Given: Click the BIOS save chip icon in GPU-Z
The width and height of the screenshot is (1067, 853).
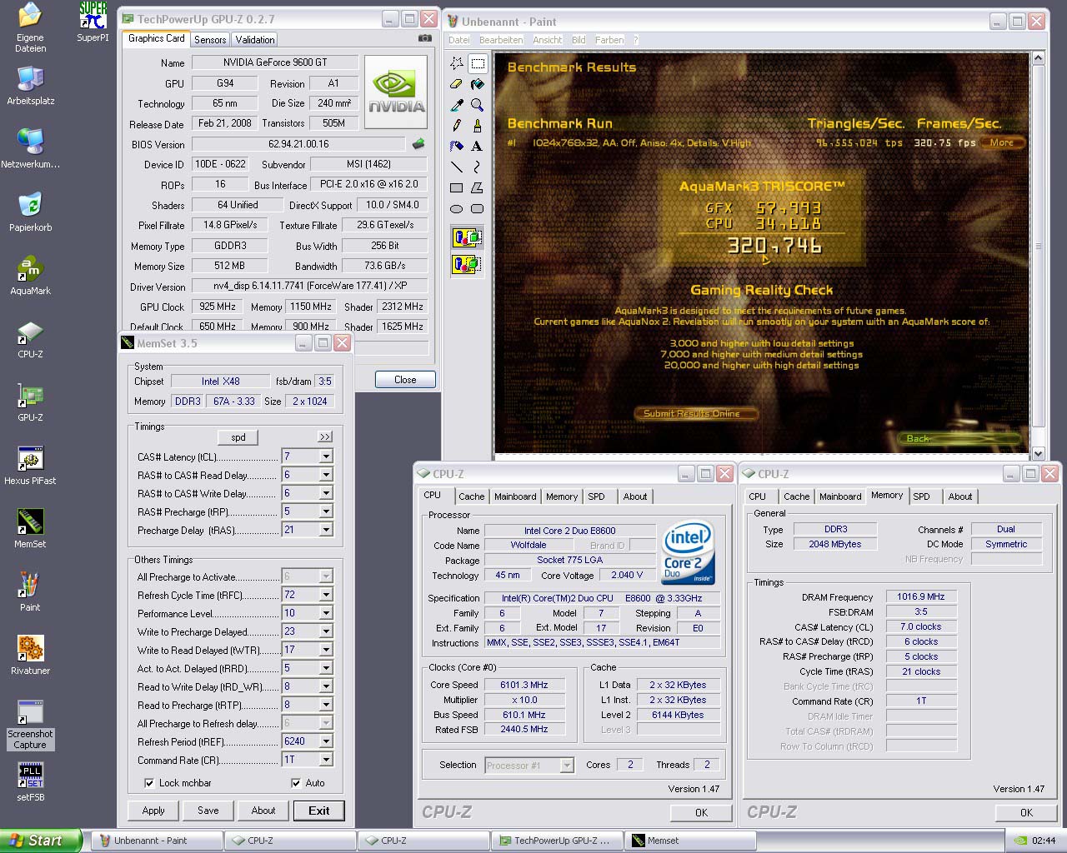Looking at the screenshot, I should coord(418,144).
